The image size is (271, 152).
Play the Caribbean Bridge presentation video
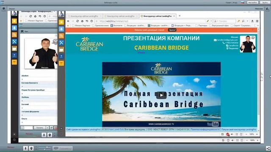(161, 95)
